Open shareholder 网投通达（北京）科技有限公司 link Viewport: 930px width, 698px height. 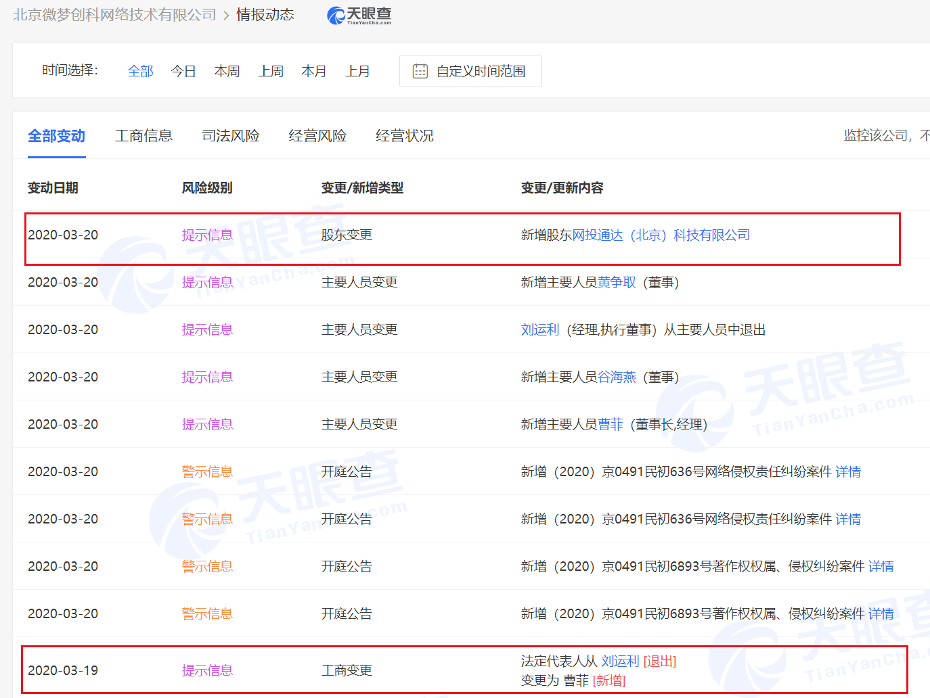coord(661,235)
